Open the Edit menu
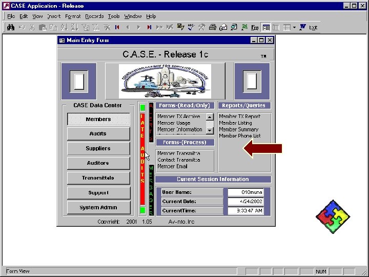The image size is (369, 277). [x=24, y=16]
